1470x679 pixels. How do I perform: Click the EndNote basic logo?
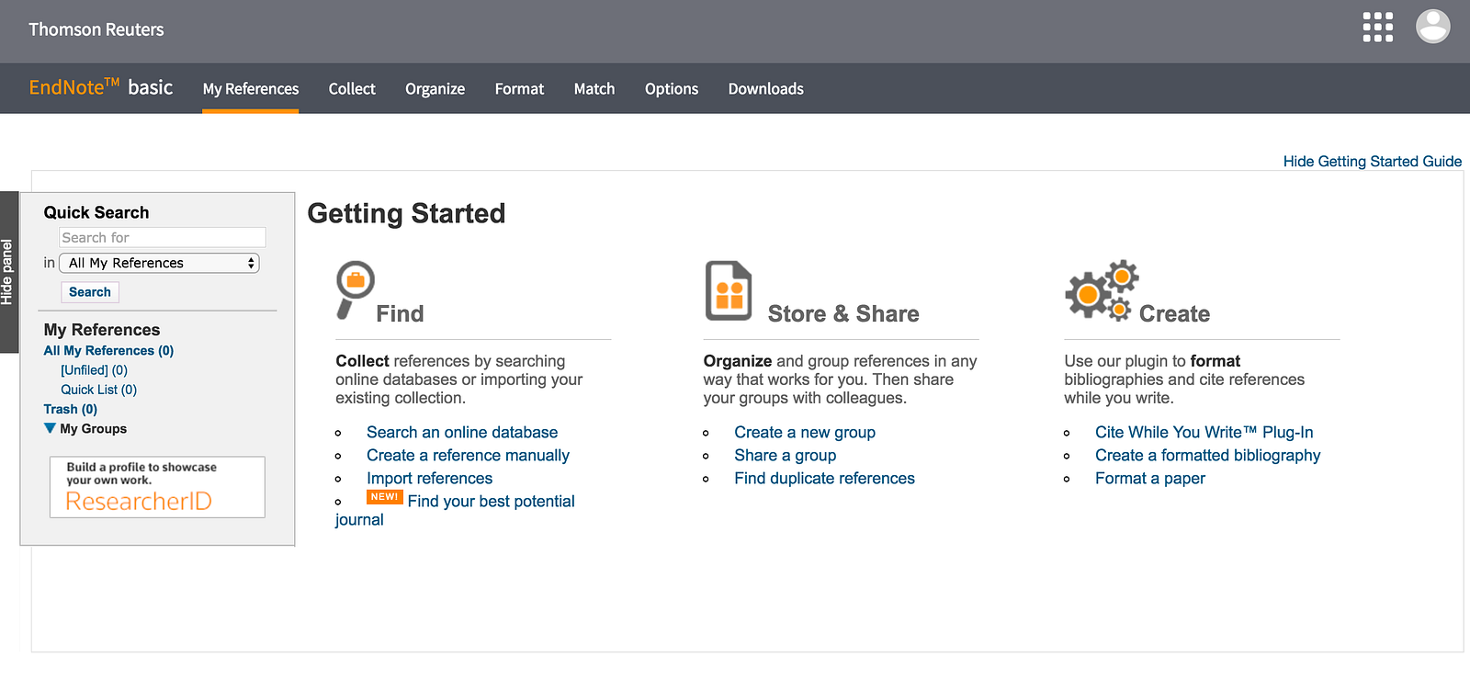[101, 88]
